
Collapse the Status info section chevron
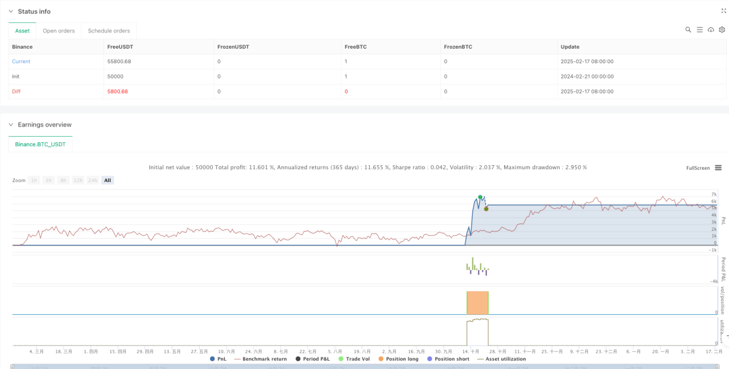(x=10, y=11)
